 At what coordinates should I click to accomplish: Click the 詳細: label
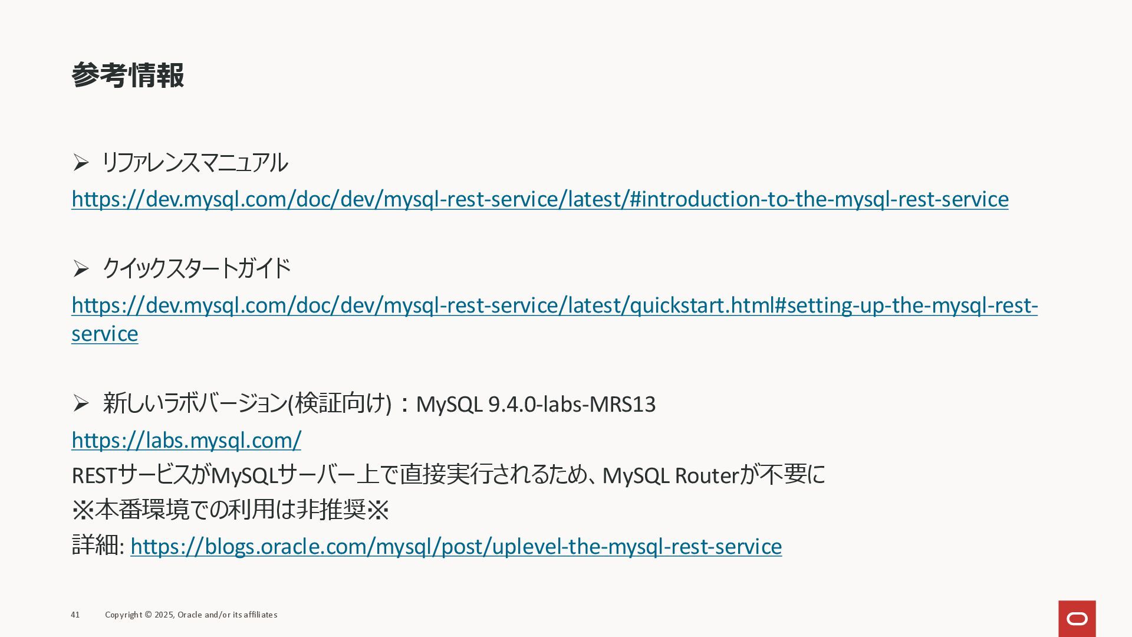pyautogui.click(x=98, y=546)
